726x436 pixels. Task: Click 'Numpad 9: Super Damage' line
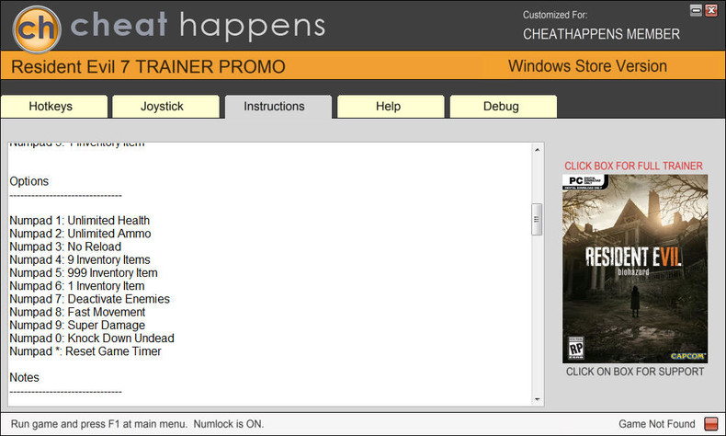pos(77,326)
